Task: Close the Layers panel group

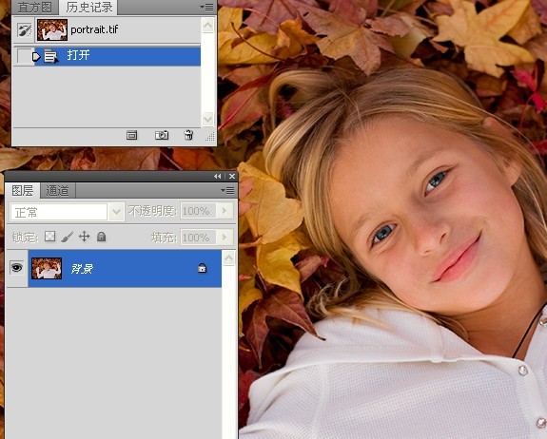Action: 232,177
